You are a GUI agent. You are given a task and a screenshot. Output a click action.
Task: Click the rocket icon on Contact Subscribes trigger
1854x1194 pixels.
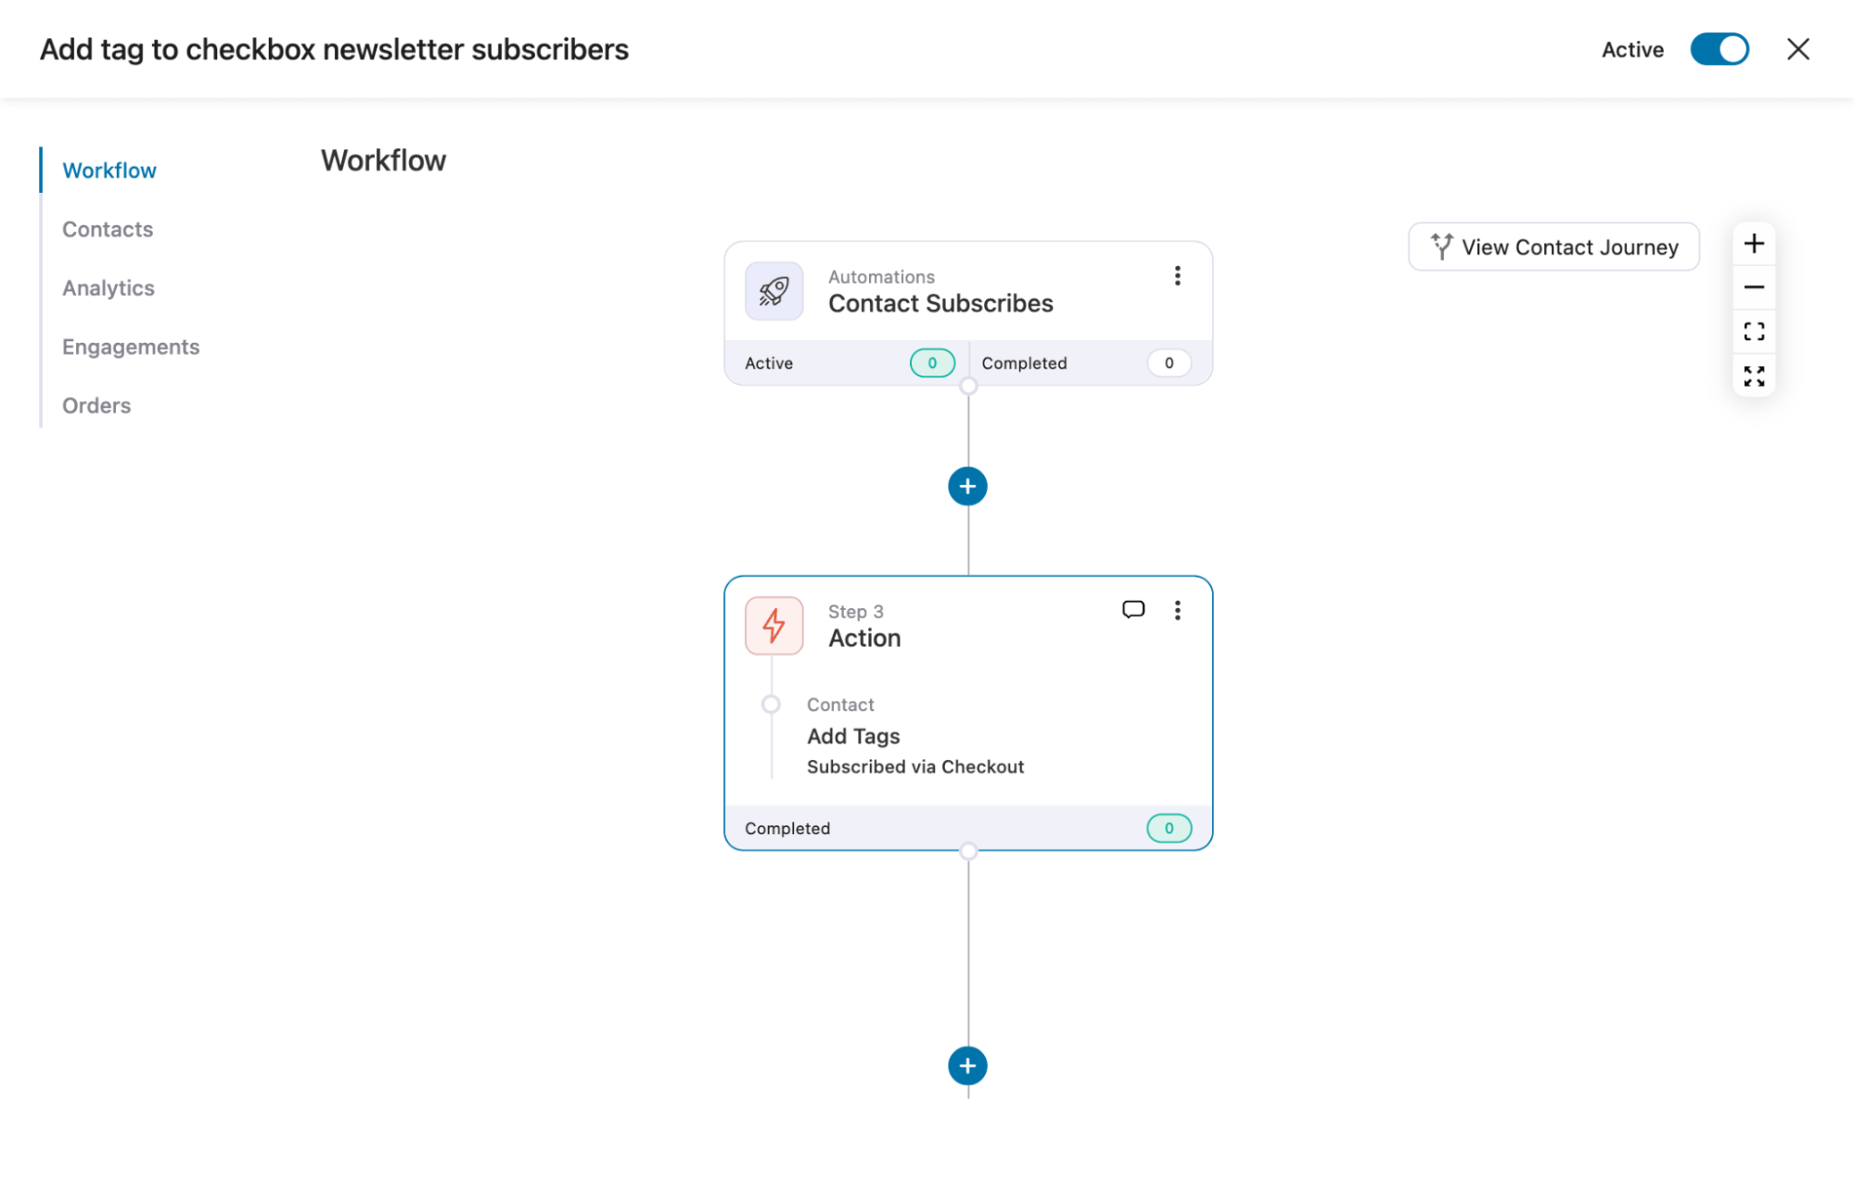(x=773, y=290)
